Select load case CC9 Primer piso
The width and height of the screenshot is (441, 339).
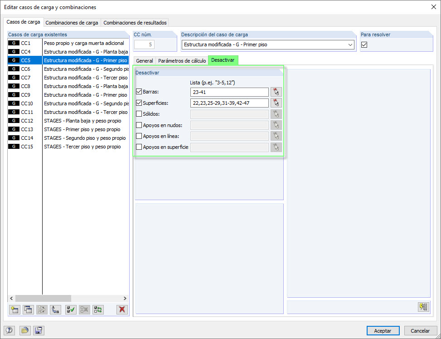[x=68, y=95]
